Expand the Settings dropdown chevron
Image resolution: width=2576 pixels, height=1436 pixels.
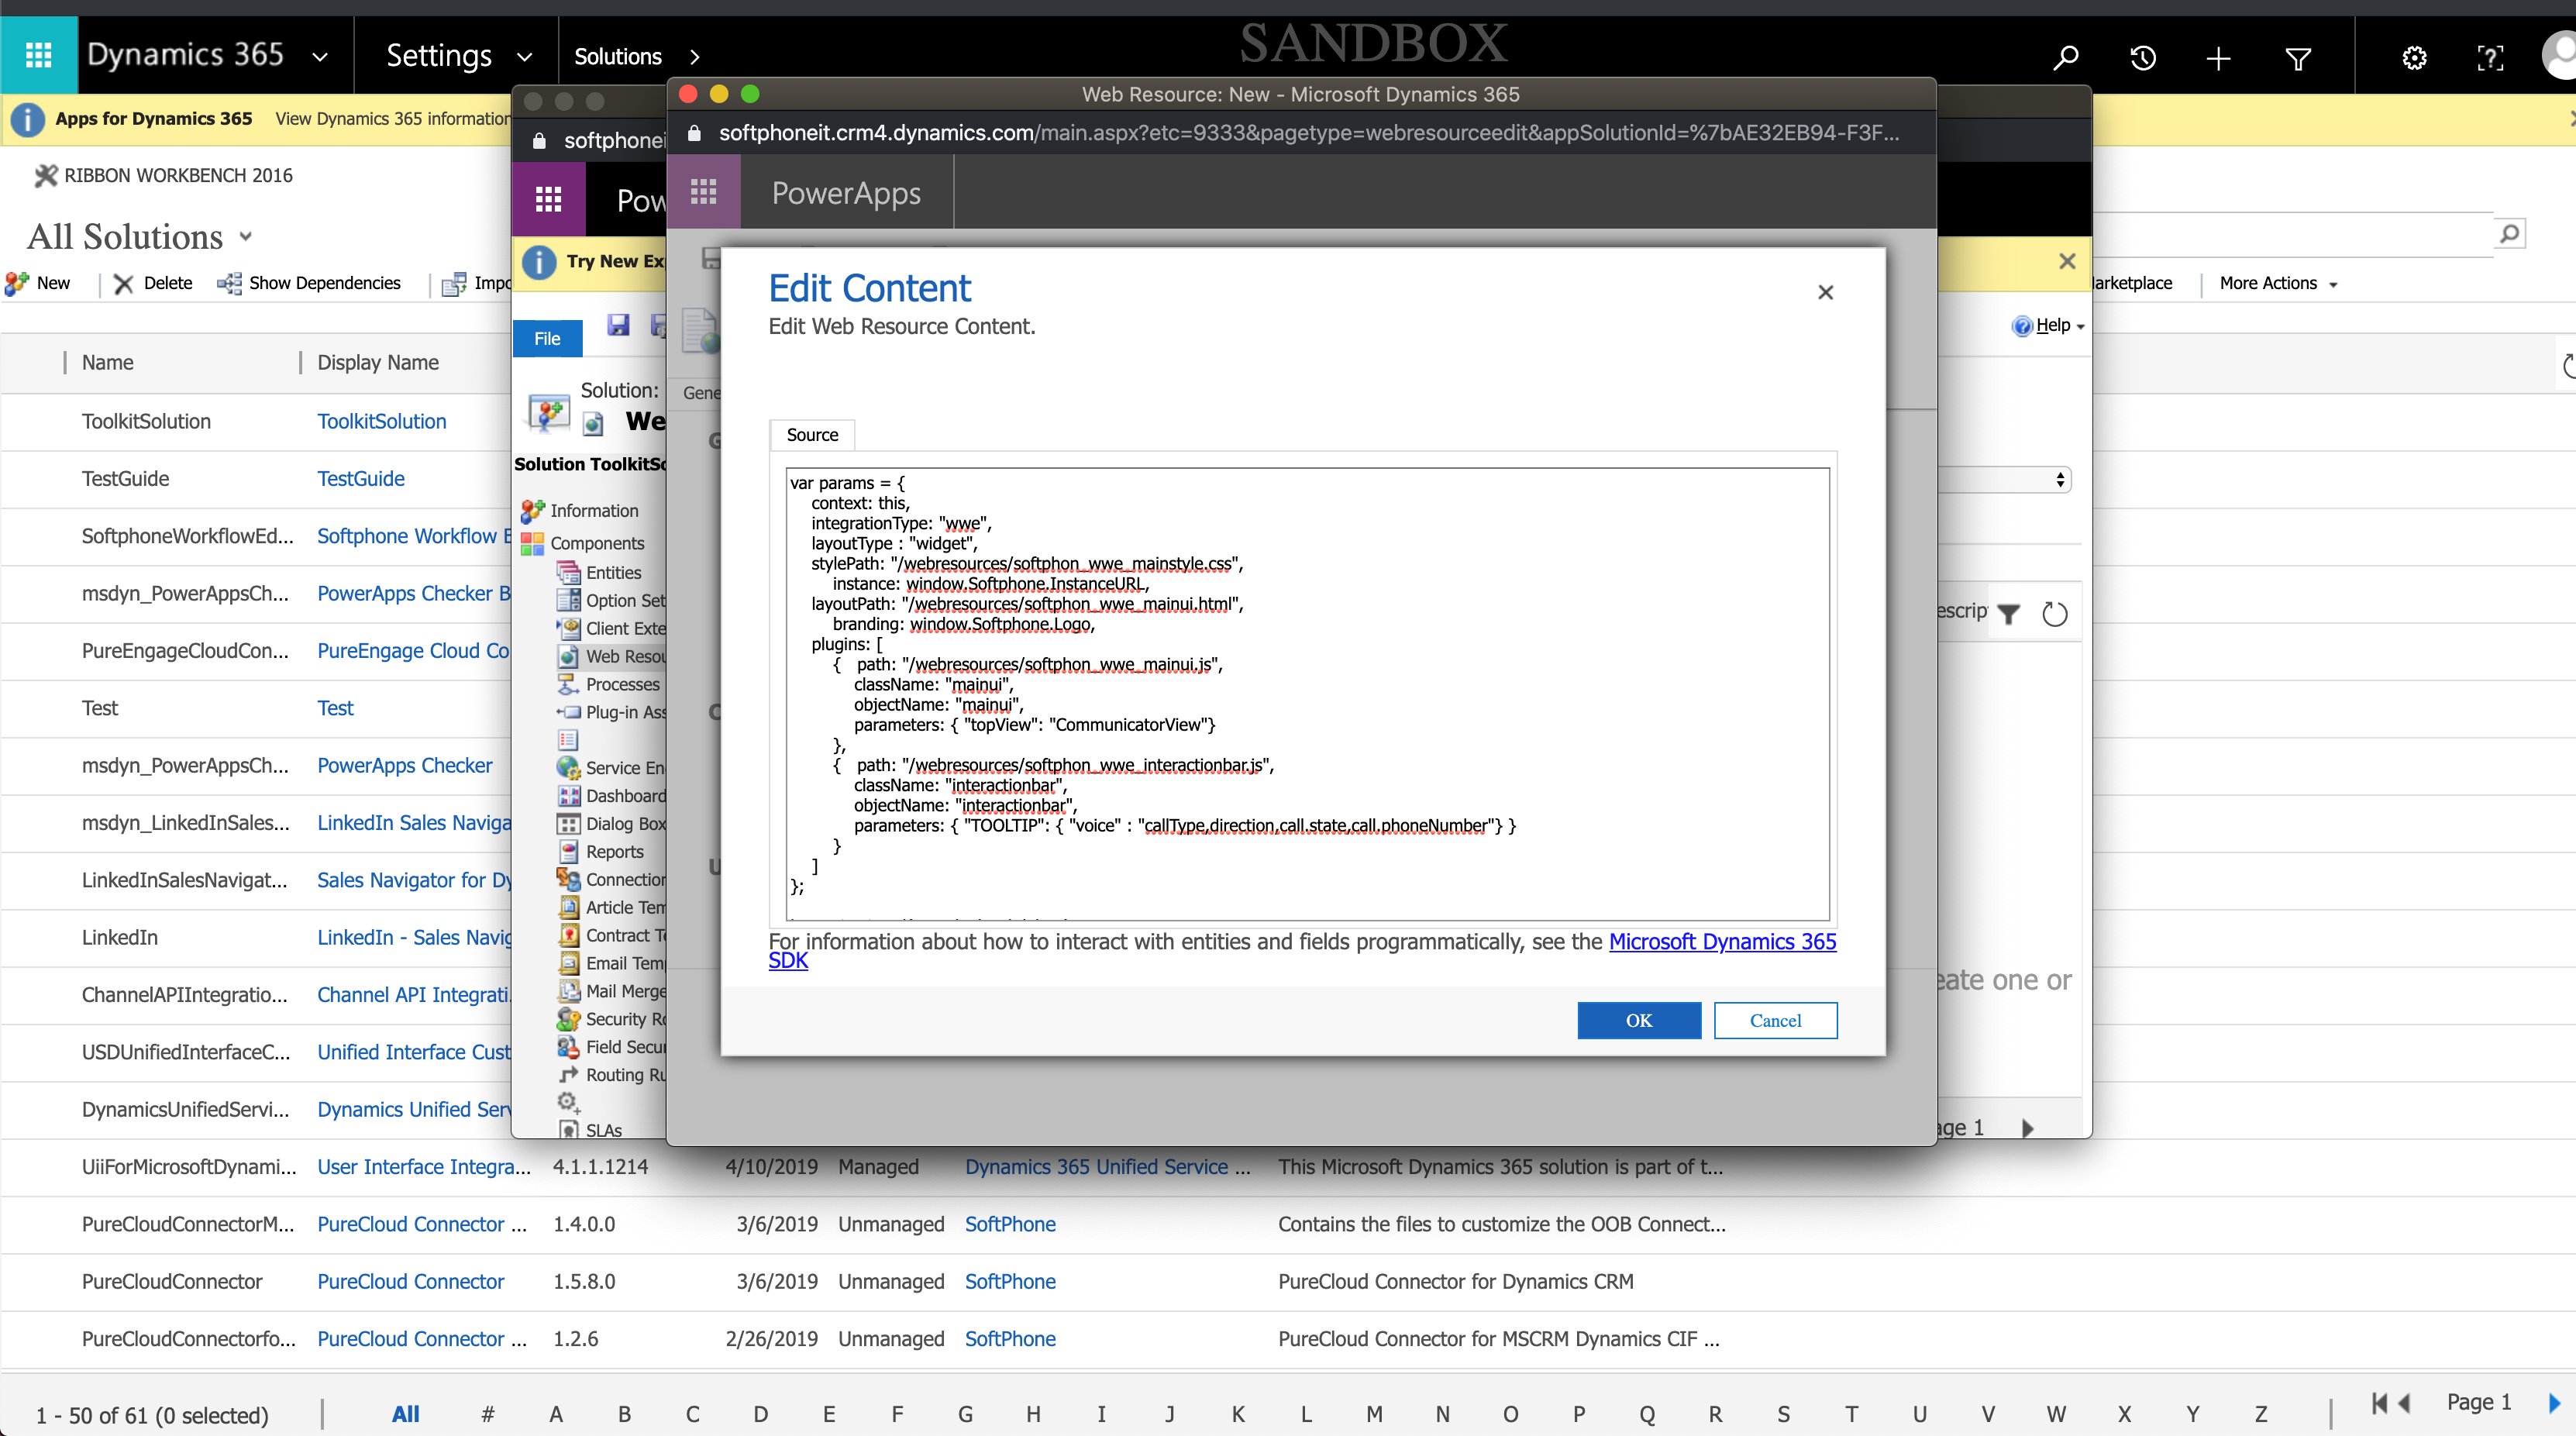(524, 57)
